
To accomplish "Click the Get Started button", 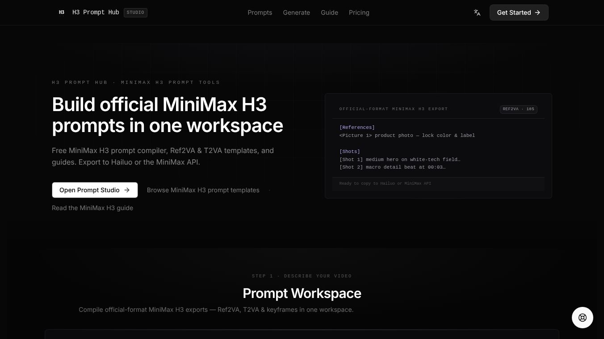I will [x=519, y=12].
